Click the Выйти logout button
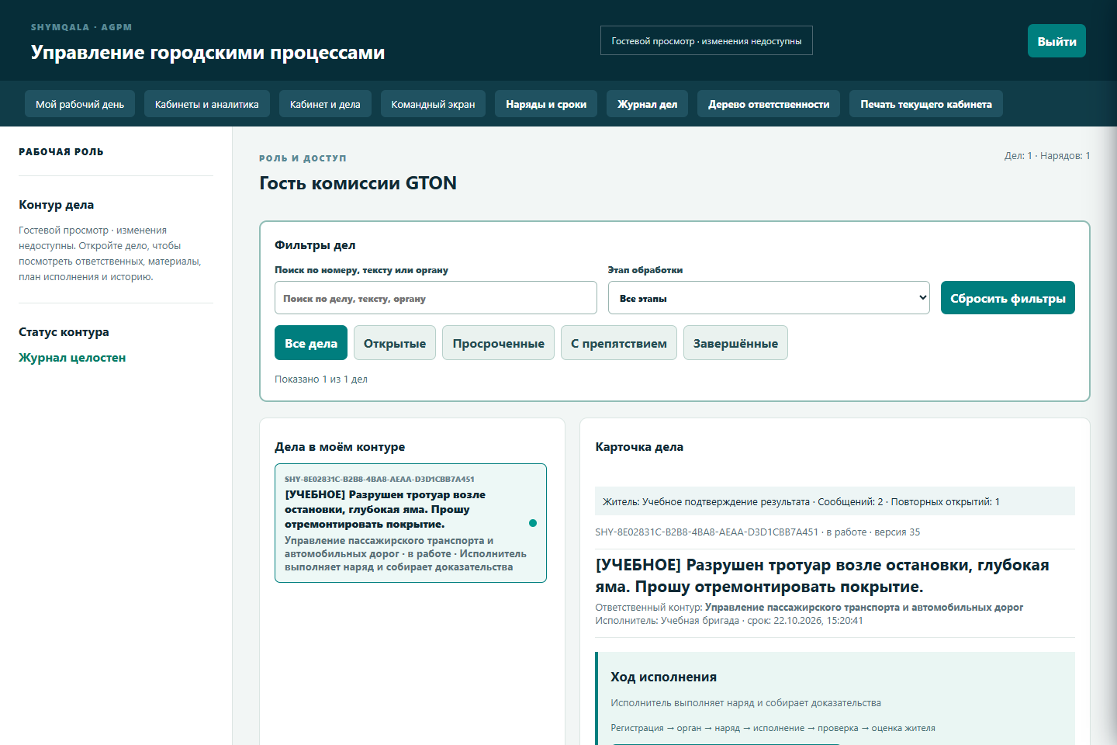 pyautogui.click(x=1056, y=41)
